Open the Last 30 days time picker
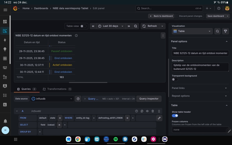Viewport: 232px width, 145px height. pyautogui.click(x=111, y=26)
